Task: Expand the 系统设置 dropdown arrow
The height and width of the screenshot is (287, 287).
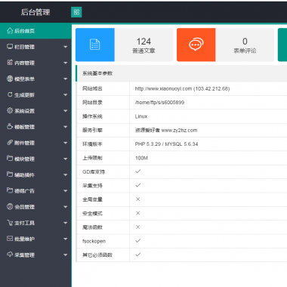Action: 66,111
